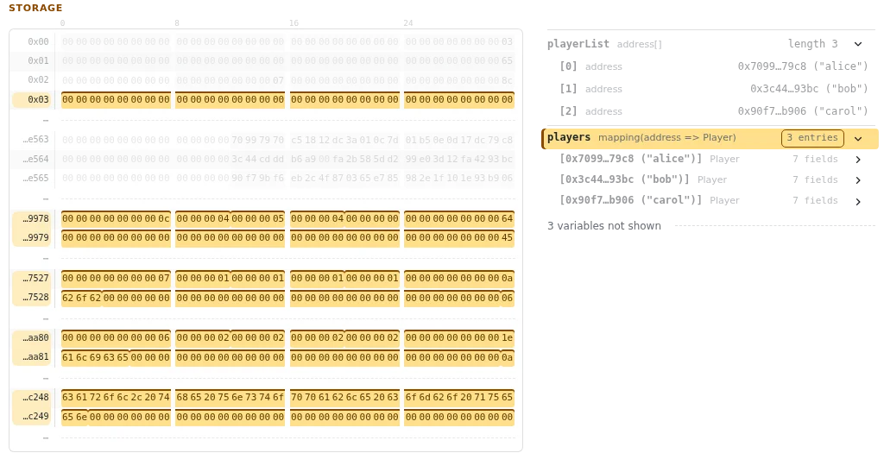The height and width of the screenshot is (453, 884).
Task: Click first byte group '63 61 72 6f 6c' in …c248
Action: point(95,398)
